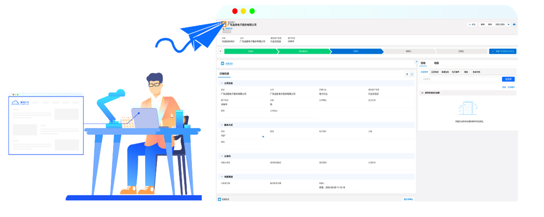
Task: Collapse the 公司信息 section
Action: 222,83
